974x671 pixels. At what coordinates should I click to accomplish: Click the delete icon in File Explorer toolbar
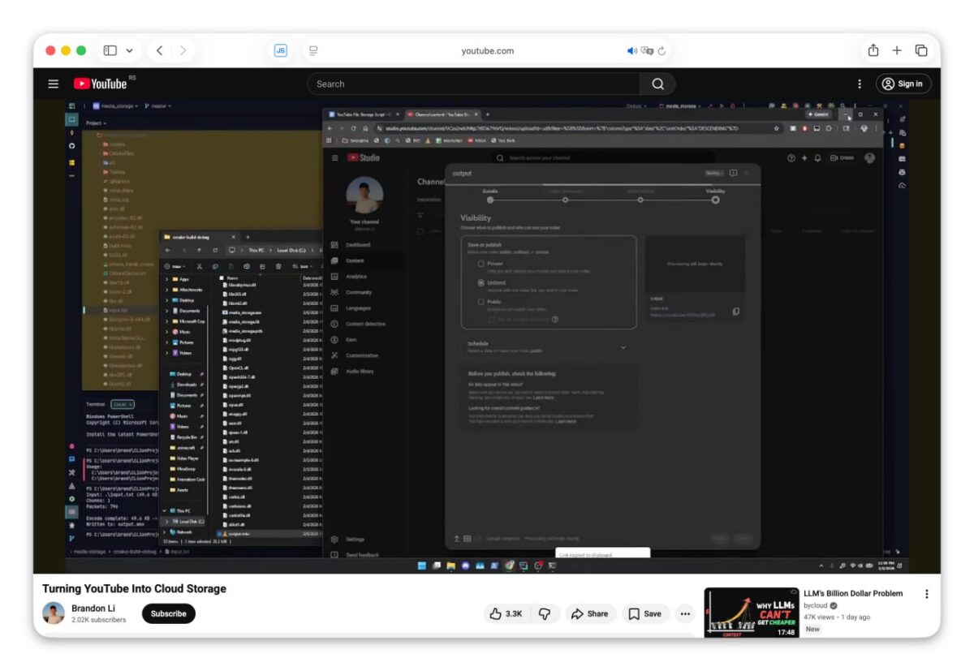[278, 267]
